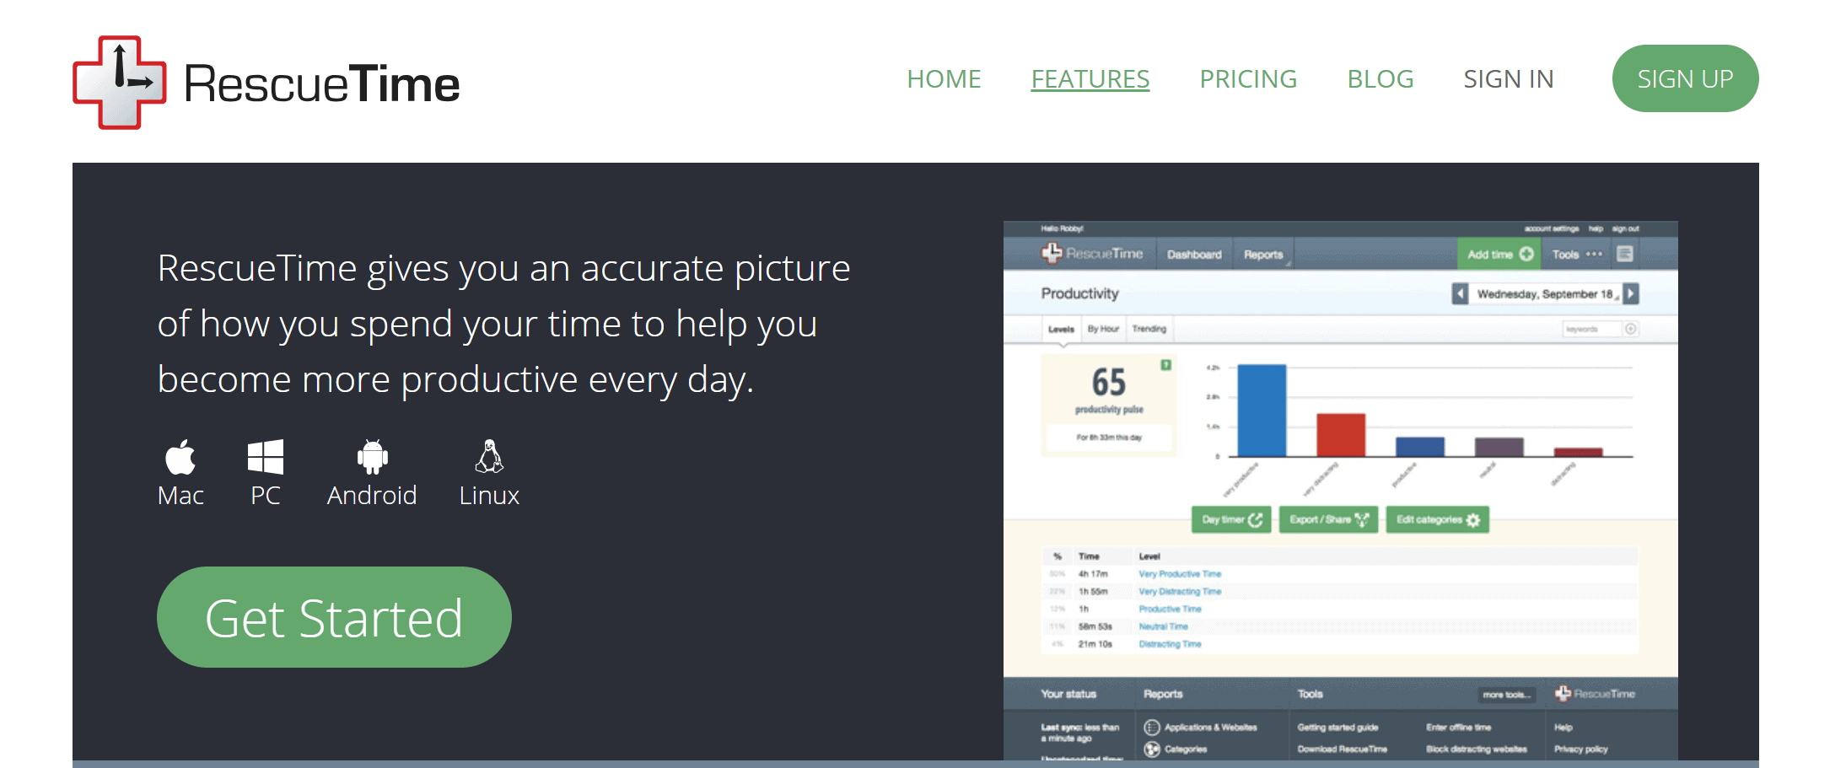Click the Get Started button
Viewport: 1846px width, 768px height.
334,617
